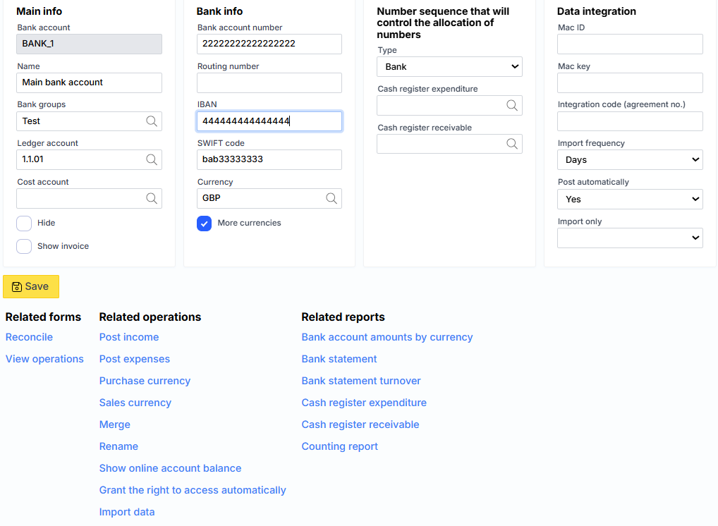This screenshot has height=526, width=718.
Task: Click the Post income operation link
Action: 129,337
